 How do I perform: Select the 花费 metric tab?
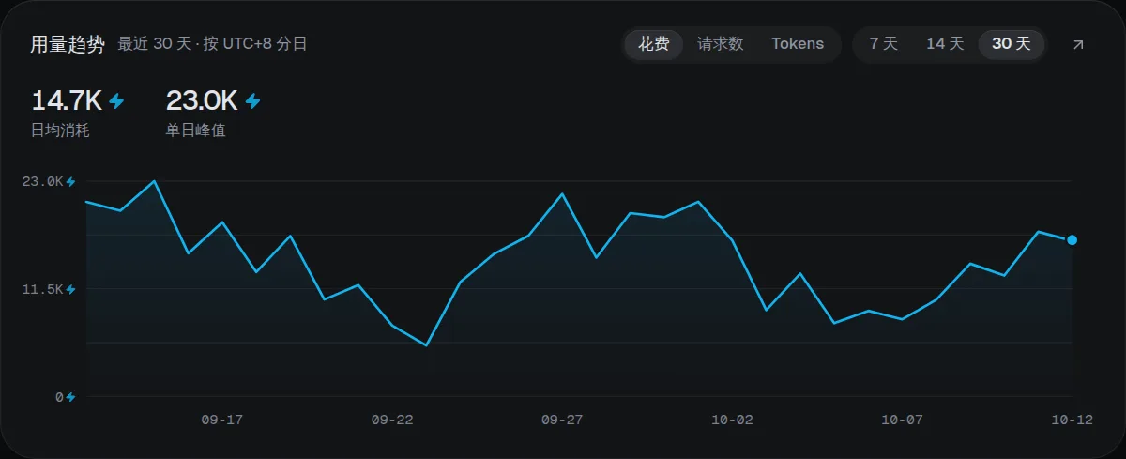654,44
